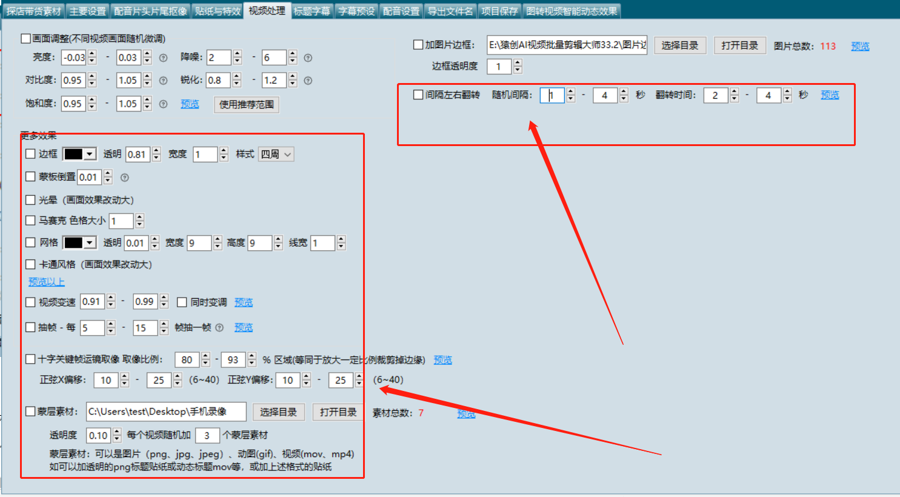Click the picture border path field

[567, 45]
